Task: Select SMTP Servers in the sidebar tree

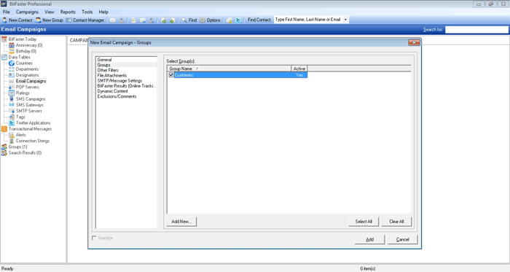Action: pos(28,111)
